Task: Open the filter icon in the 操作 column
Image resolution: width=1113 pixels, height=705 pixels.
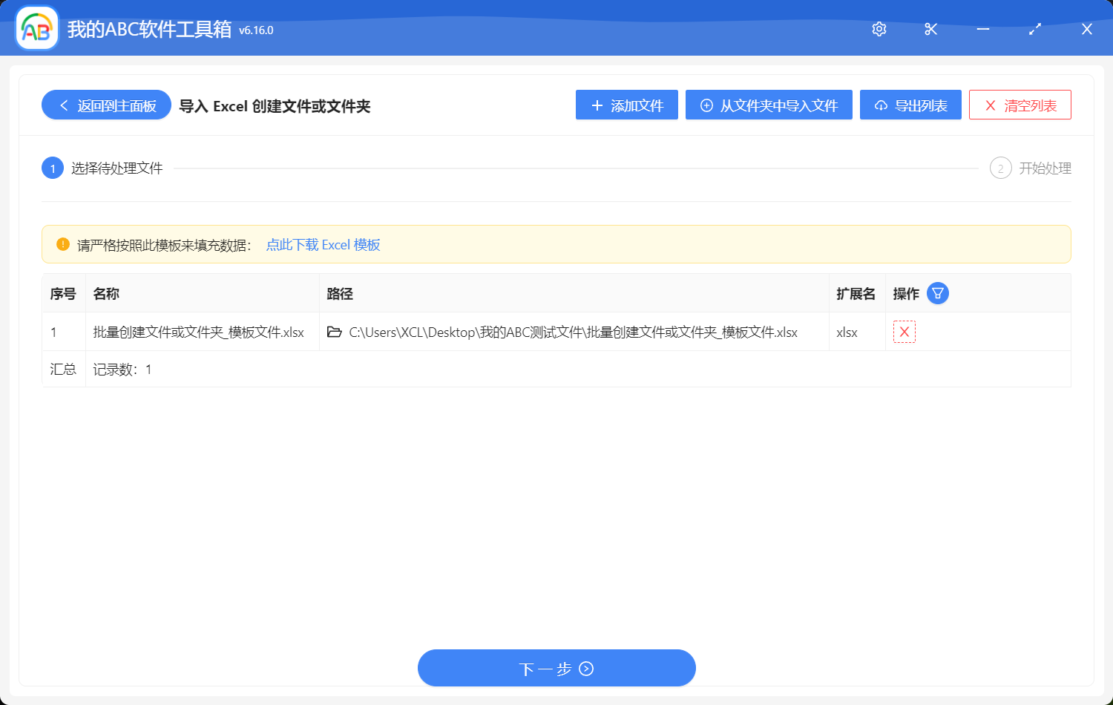Action: 937,293
